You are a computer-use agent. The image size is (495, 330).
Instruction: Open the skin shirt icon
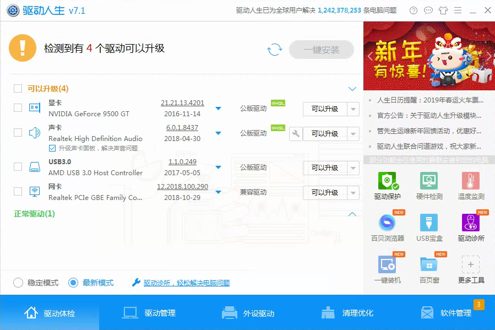(443, 10)
